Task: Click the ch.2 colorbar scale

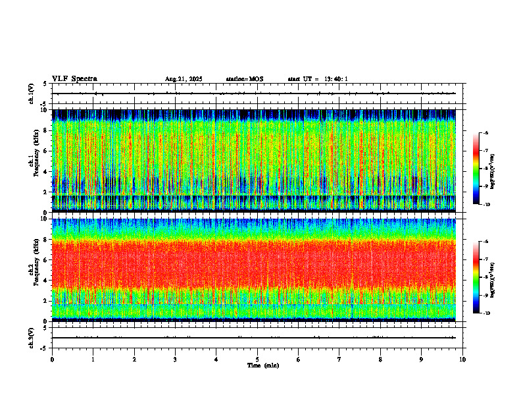Action: (476, 277)
